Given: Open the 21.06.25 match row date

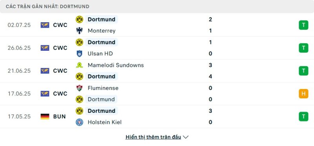Looking at the screenshot, I should coord(19,71).
